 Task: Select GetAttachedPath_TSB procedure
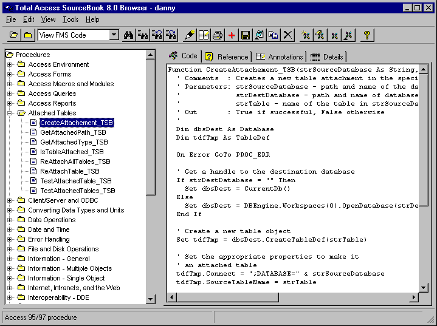coord(73,132)
